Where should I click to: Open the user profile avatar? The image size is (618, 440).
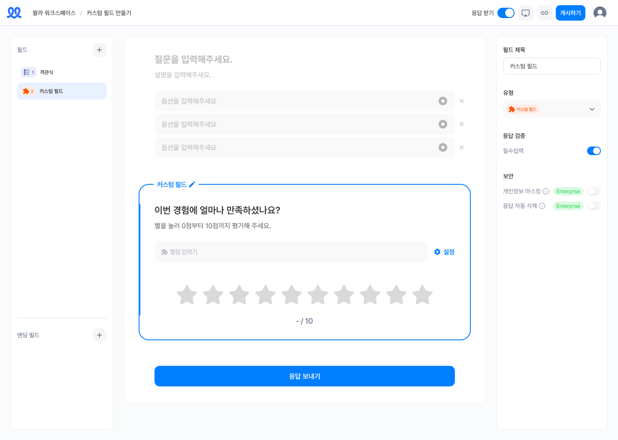pos(600,13)
